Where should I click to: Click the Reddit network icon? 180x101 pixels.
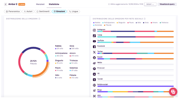point(94,58)
